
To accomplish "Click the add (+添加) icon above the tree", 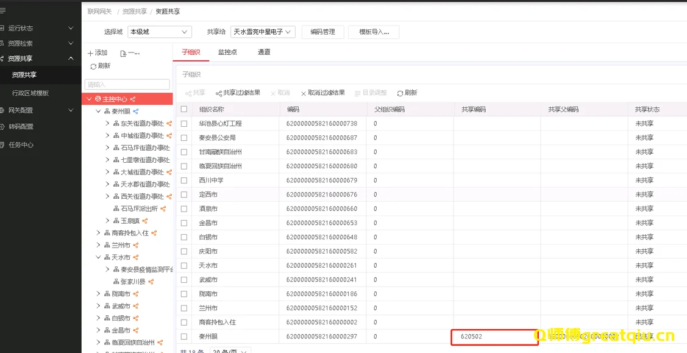I will [97, 52].
